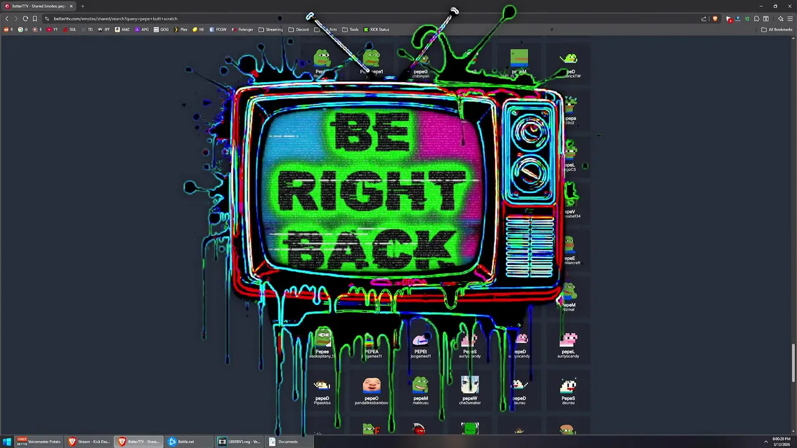Viewport: 797px width, 448px height.
Task: Go forward with the browser forward arrow
Action: (x=16, y=19)
